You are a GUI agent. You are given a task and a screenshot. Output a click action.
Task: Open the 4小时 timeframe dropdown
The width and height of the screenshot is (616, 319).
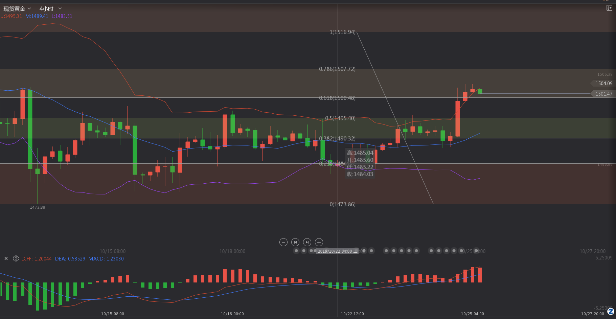tap(50, 9)
